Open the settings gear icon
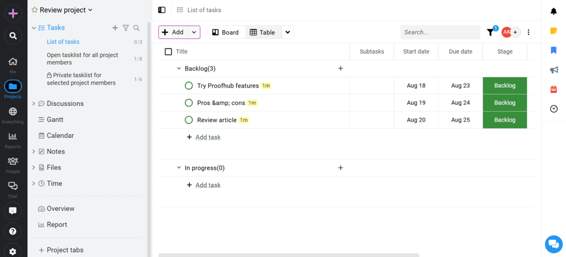Image resolution: width=566 pixels, height=257 pixels. 13,251
